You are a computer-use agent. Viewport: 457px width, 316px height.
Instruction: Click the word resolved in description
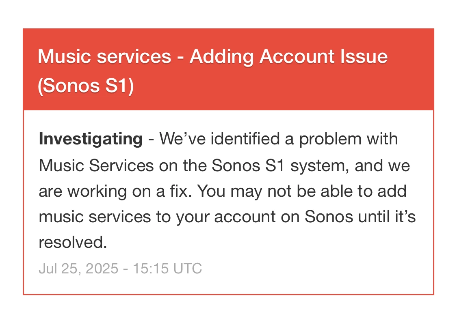73,242
